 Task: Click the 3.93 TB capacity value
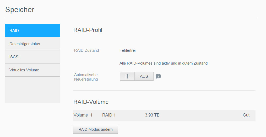pyautogui.click(x=152, y=115)
